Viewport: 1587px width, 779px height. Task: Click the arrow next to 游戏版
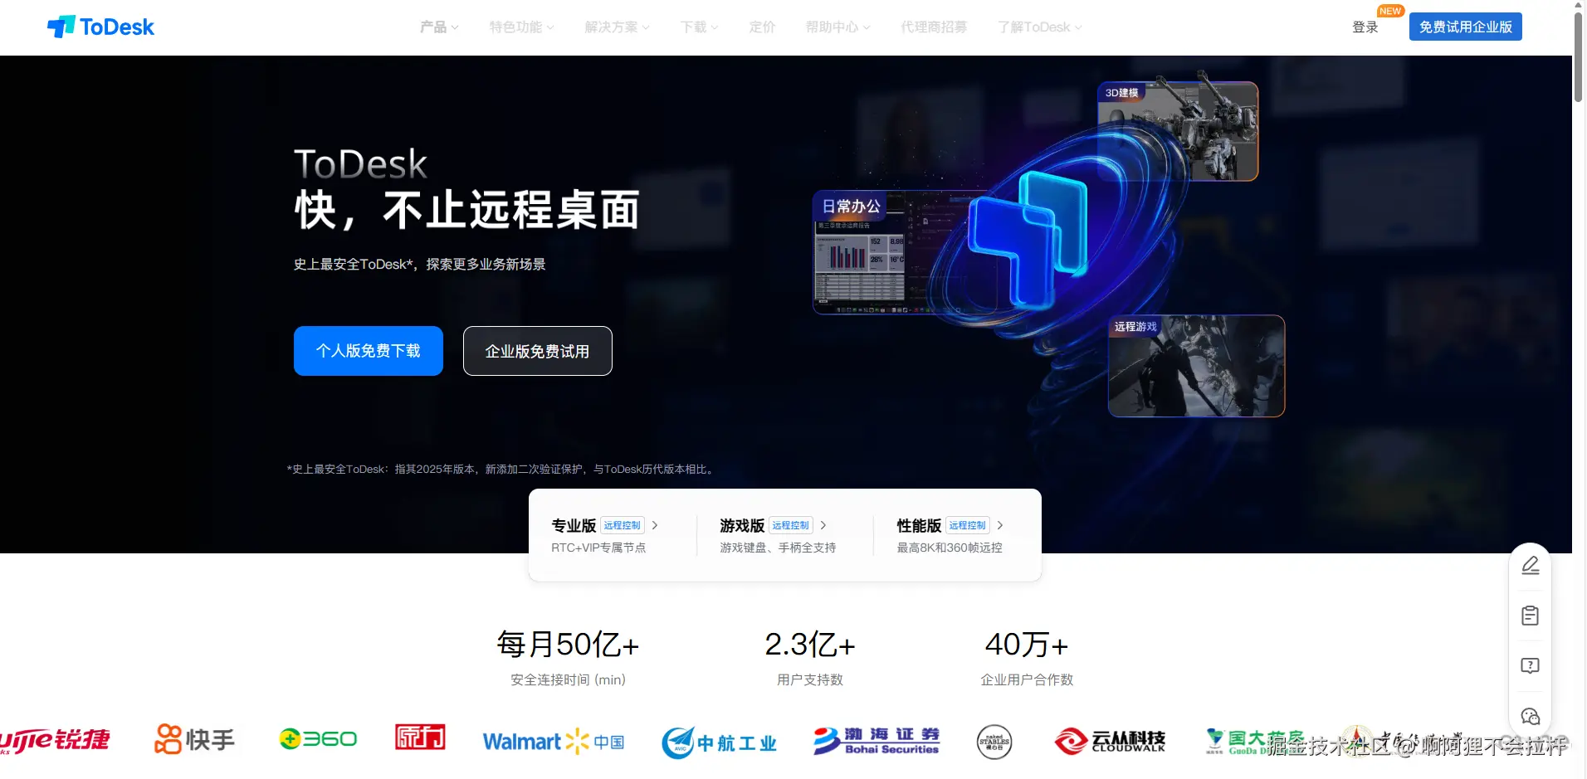(x=823, y=525)
